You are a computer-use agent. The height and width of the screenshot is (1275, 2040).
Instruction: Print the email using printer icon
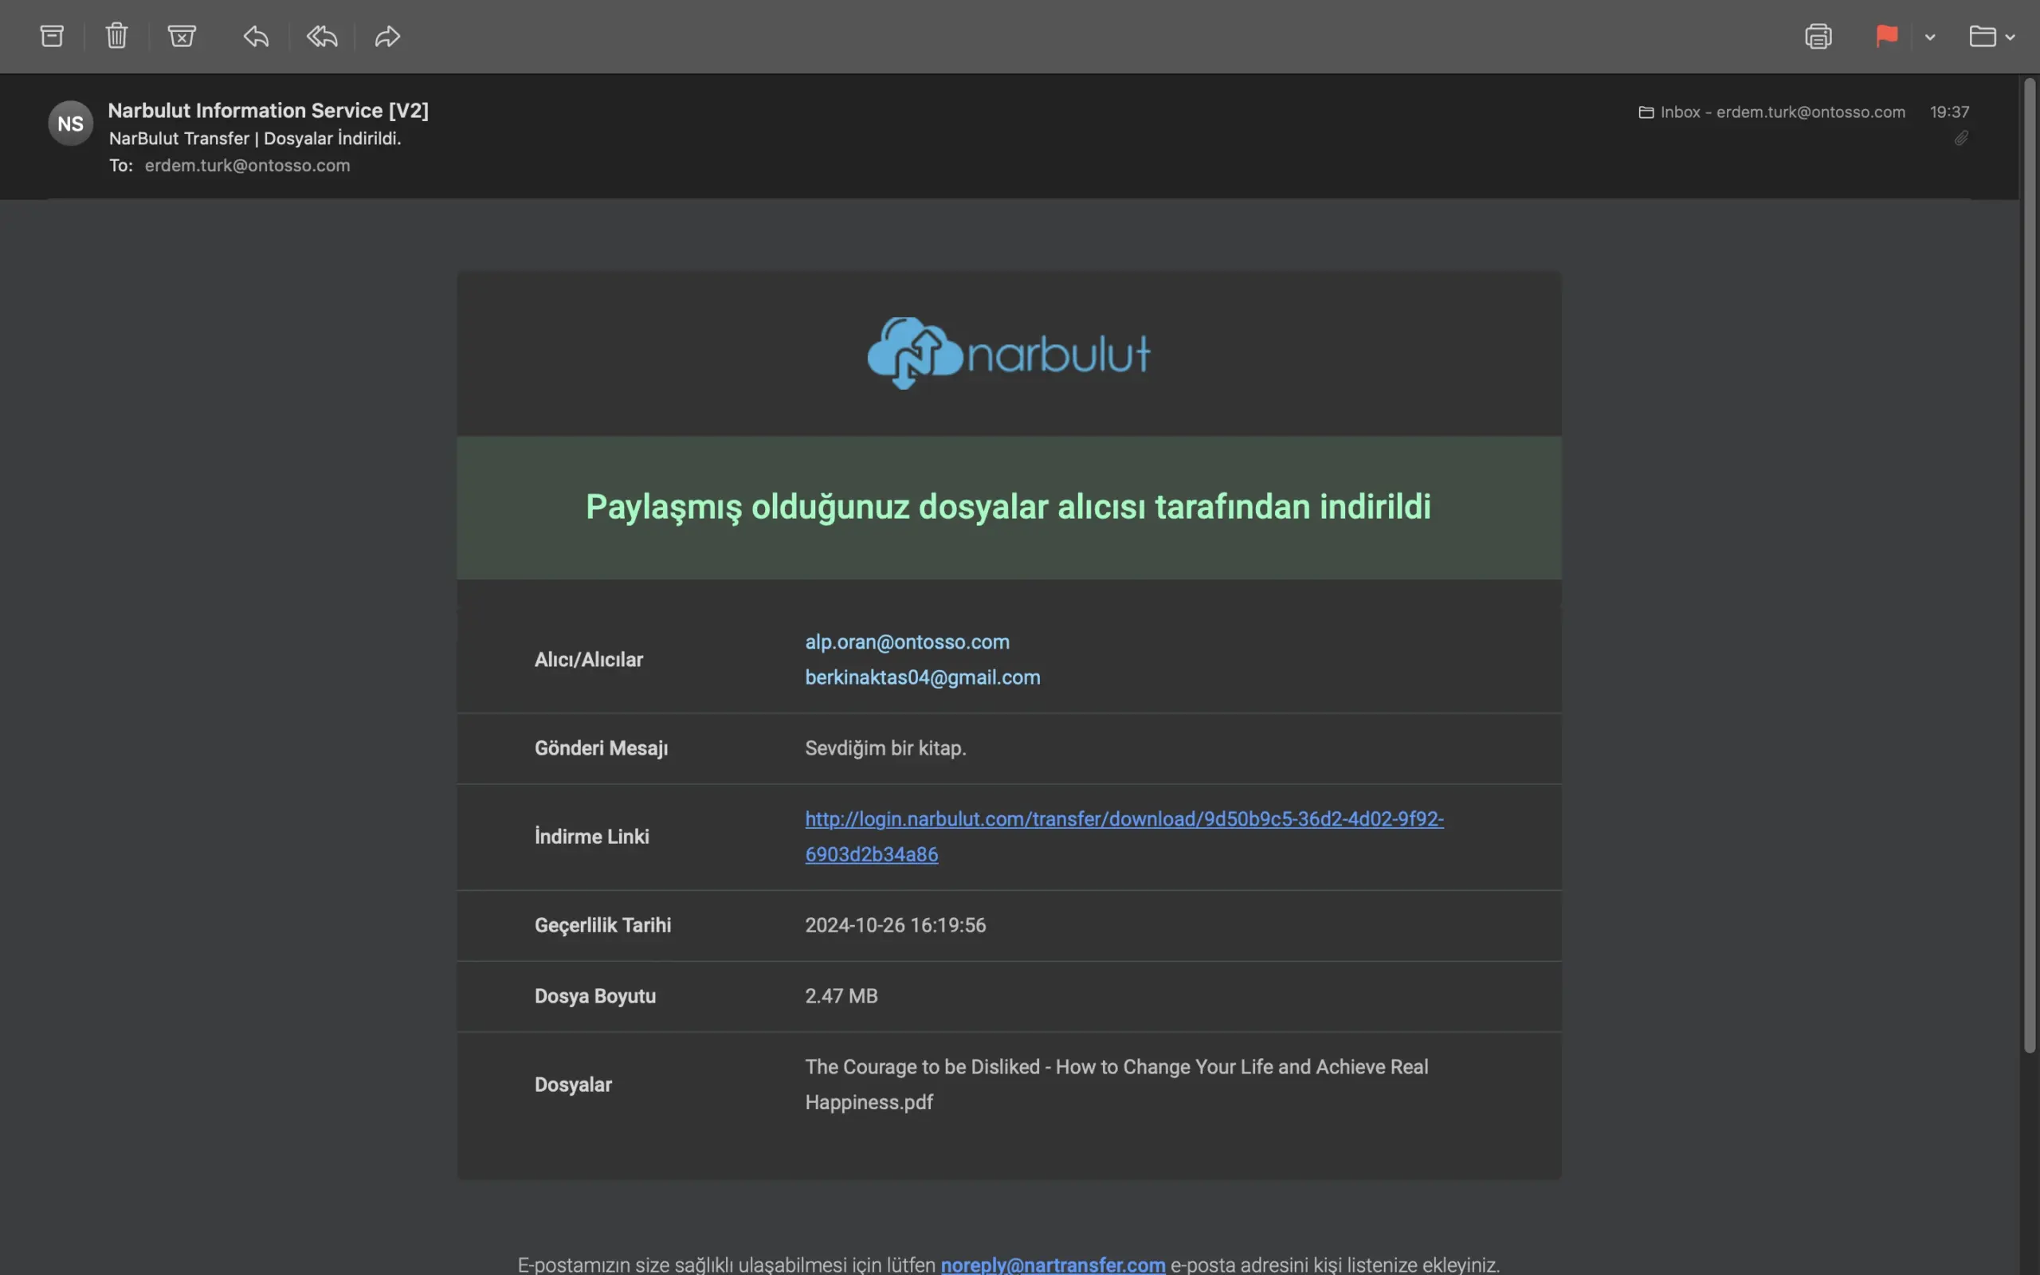coord(1818,37)
